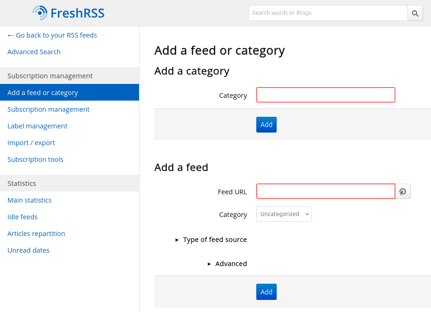431x312 pixels.
Task: Show Idle feeds statistics
Action: tap(22, 217)
